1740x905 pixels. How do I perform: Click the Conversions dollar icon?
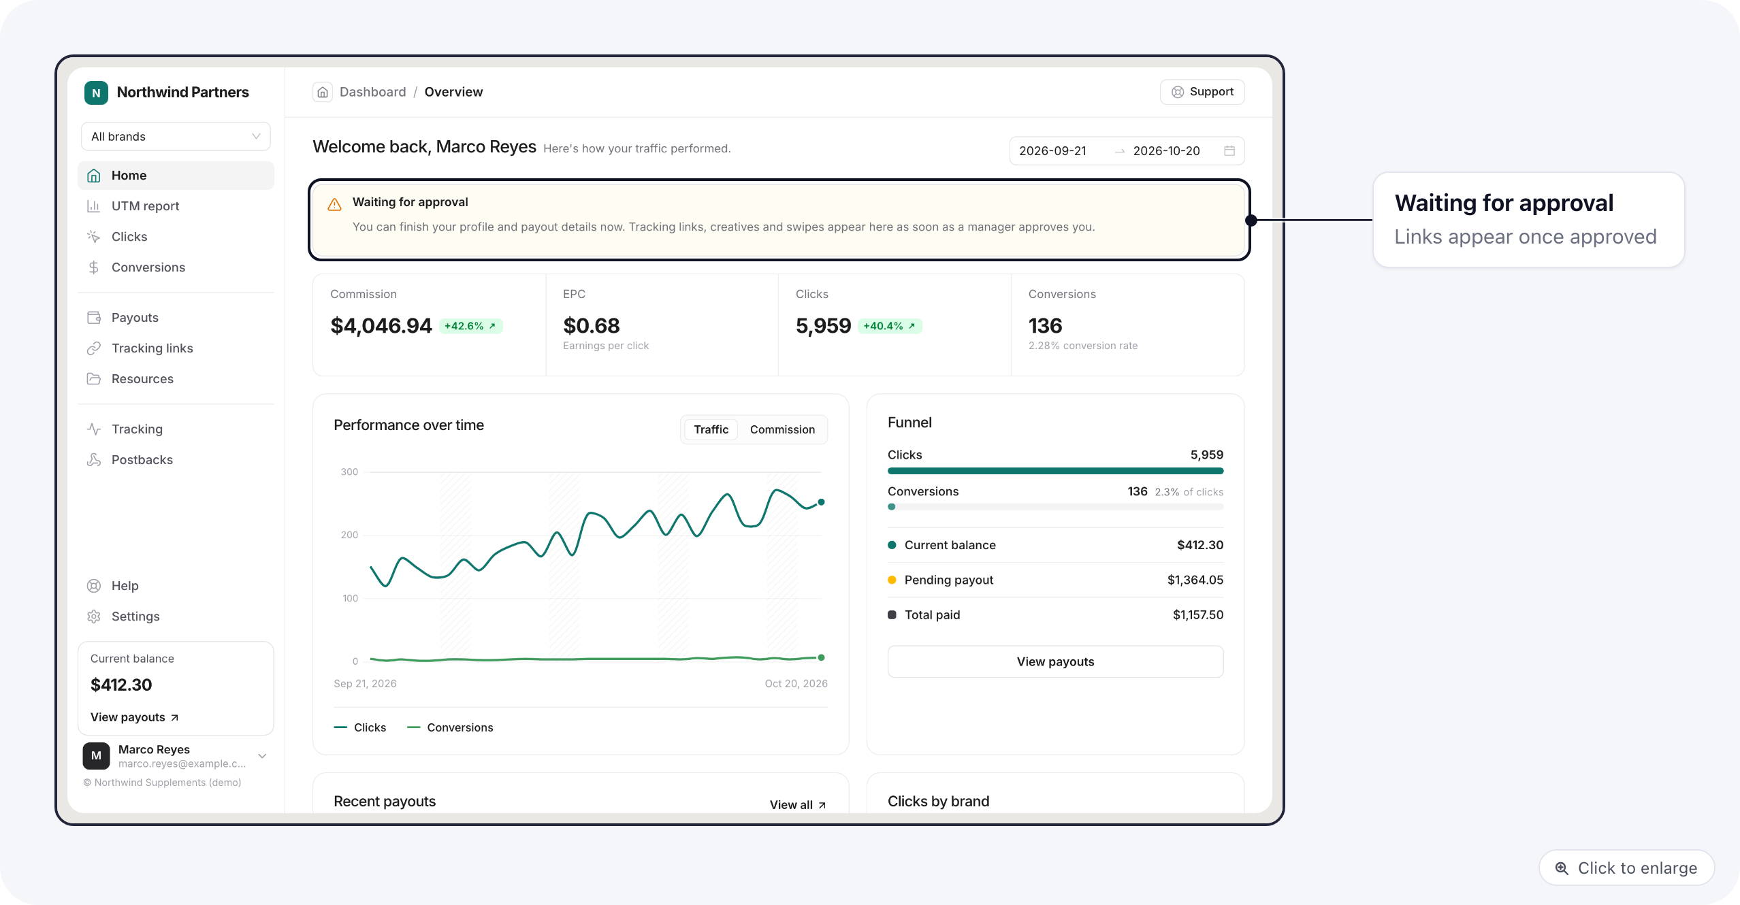94,267
